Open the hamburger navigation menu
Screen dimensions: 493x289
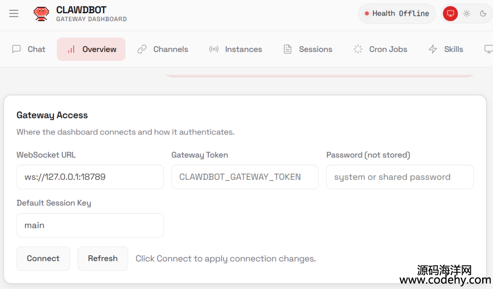tap(14, 14)
